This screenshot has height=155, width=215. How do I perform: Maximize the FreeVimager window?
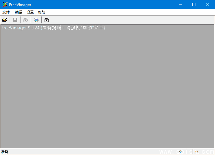click(x=194, y=4)
